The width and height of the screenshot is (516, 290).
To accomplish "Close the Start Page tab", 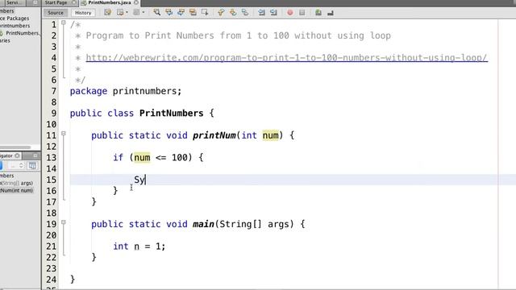I will 74,2.
